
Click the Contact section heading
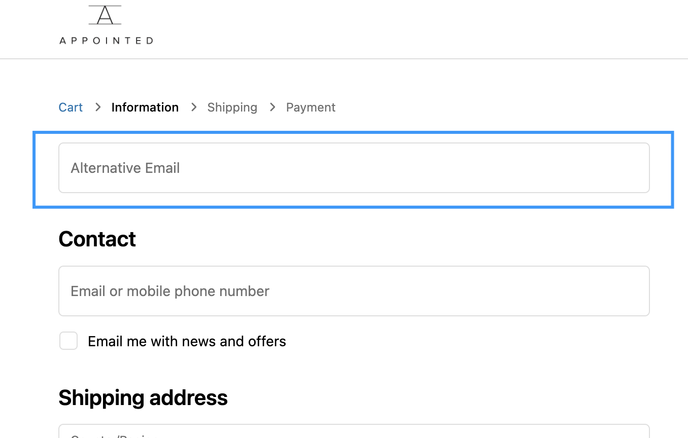pyautogui.click(x=97, y=239)
